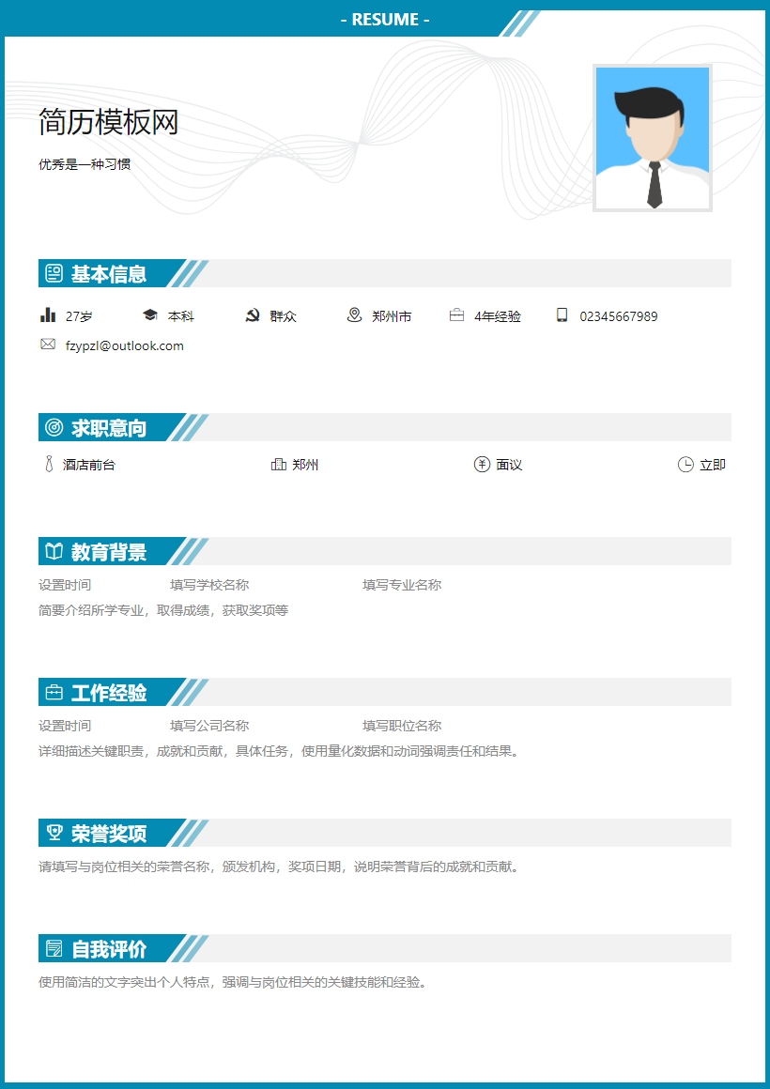Image resolution: width=770 pixels, height=1089 pixels.
Task: Click the currency icon next to 面议
Action: point(479,463)
